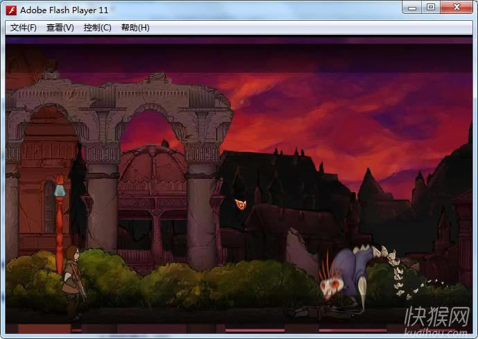The image size is (478, 339).
Task: Click the floating orange emblem pickup
Action: [x=241, y=204]
